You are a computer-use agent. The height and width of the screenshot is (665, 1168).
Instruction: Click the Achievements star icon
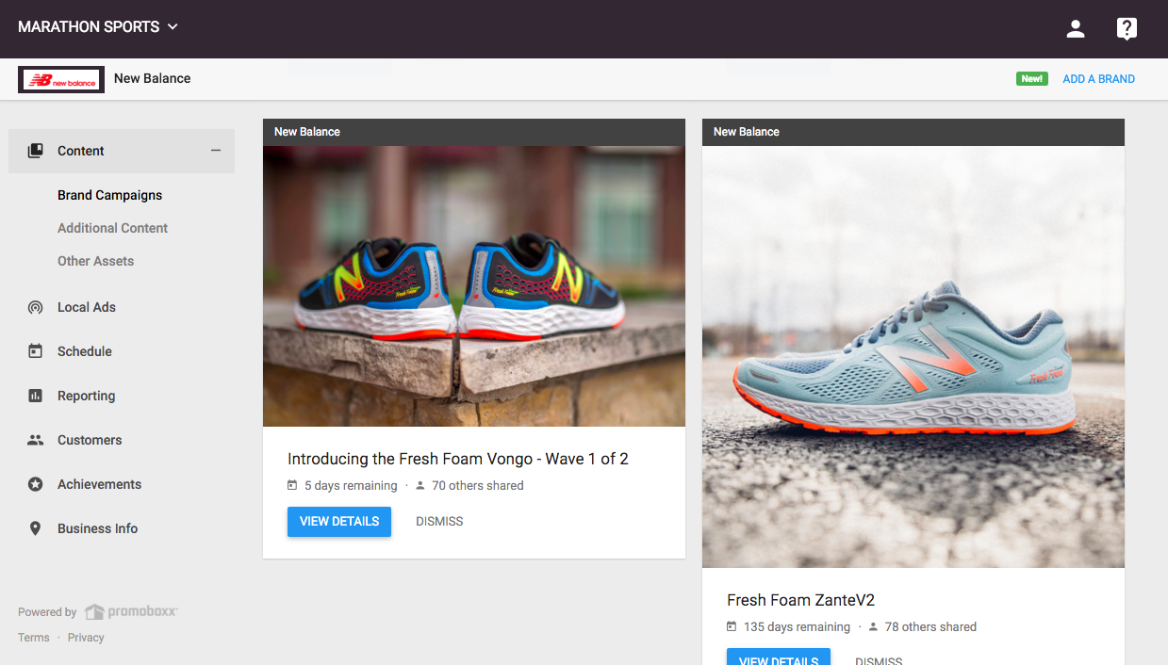(x=35, y=484)
